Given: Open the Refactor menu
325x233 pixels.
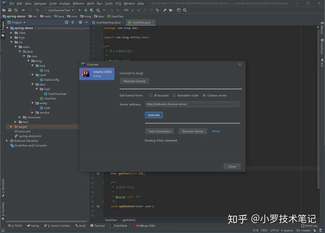Looking at the screenshot, I should coord(79,4).
